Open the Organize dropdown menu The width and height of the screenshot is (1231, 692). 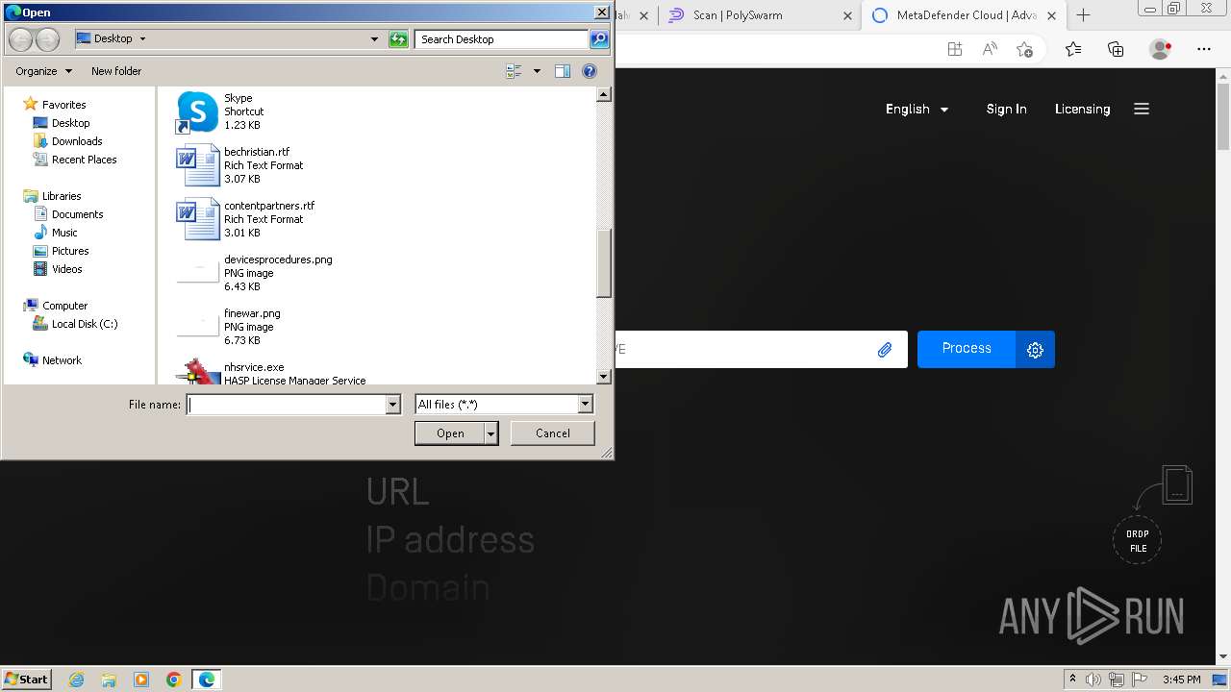[43, 71]
